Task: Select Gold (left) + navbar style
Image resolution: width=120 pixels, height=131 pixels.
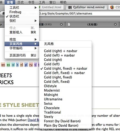Action: click(65, 55)
